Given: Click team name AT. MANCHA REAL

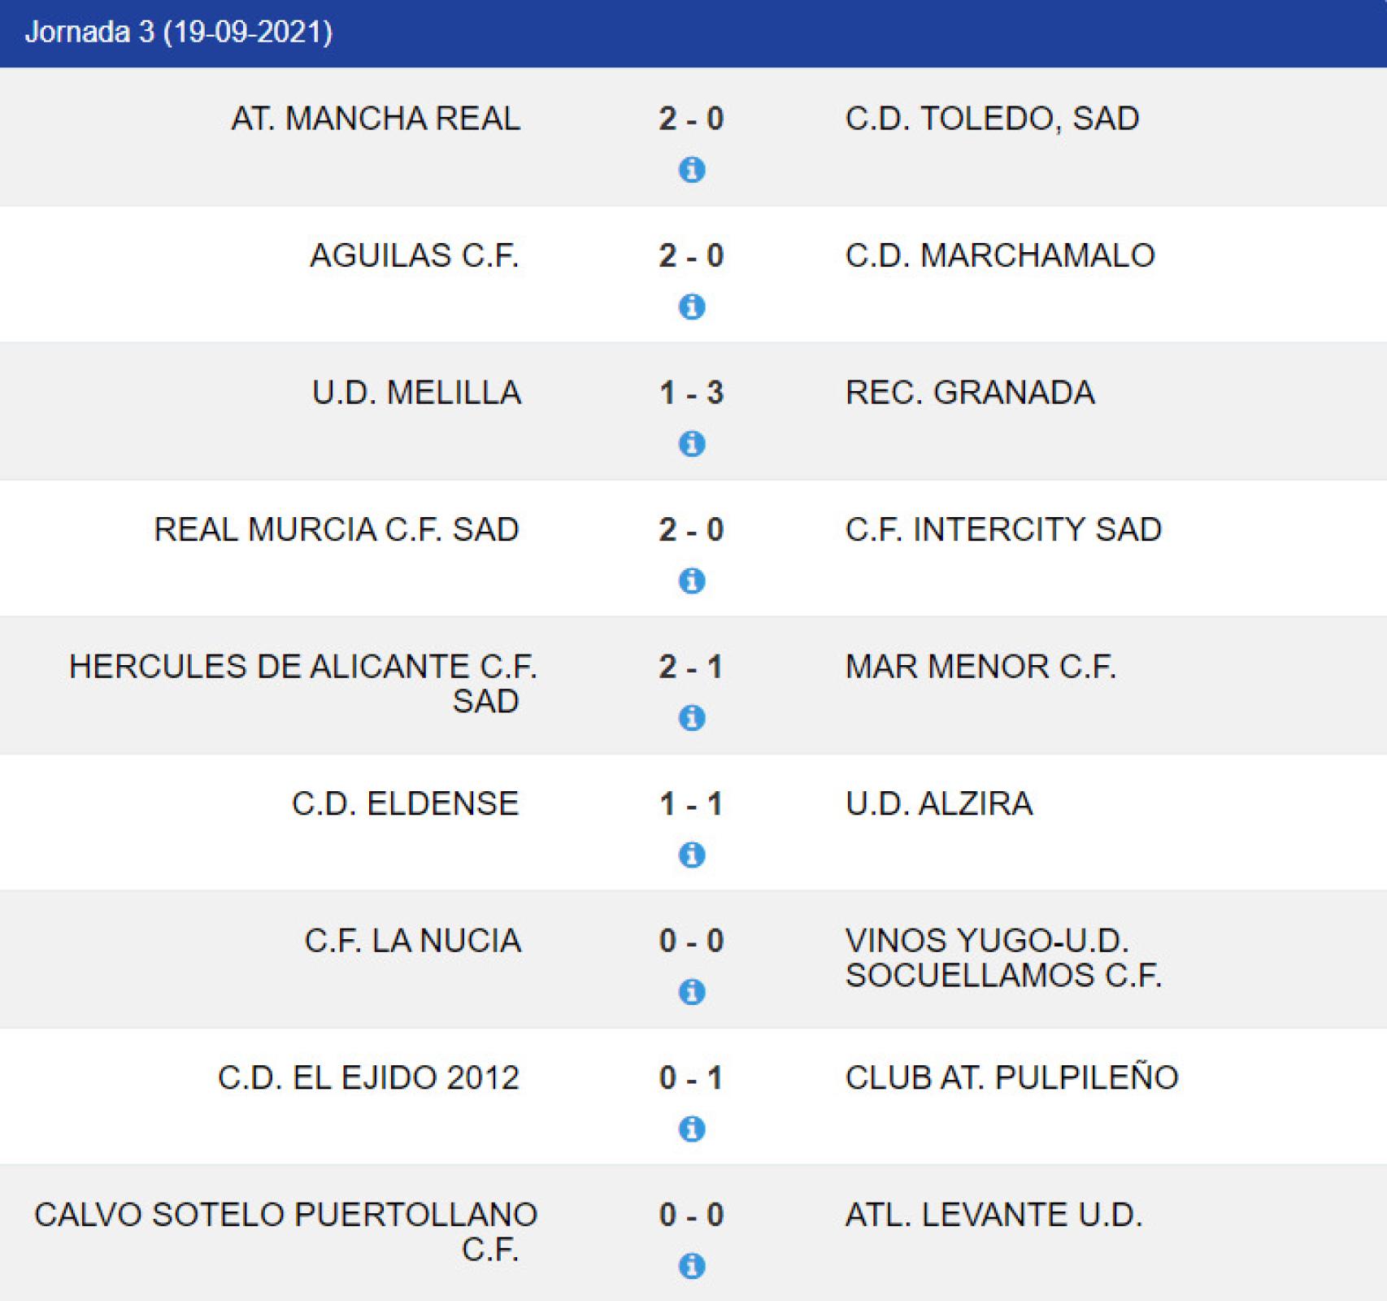Looking at the screenshot, I should (x=376, y=119).
